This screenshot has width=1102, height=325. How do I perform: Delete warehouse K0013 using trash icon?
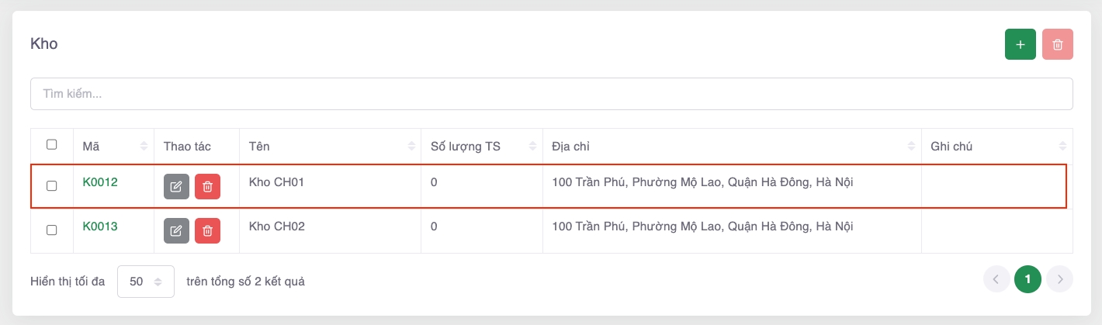click(x=207, y=230)
